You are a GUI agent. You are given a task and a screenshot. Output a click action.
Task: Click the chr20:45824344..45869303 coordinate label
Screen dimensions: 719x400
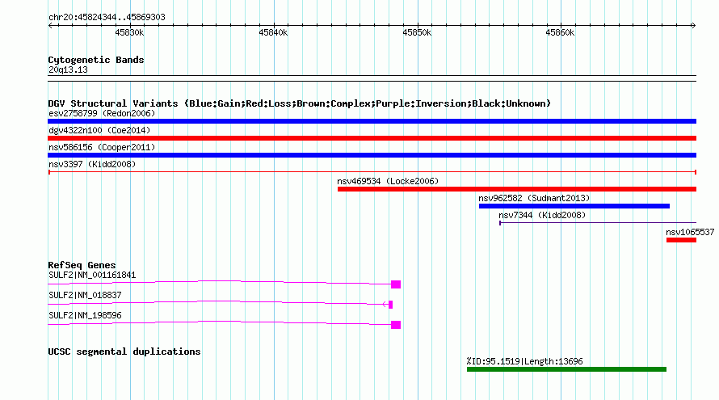[x=107, y=17]
